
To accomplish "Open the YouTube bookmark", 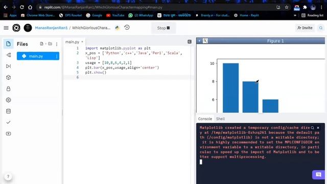I will click(x=115, y=15).
